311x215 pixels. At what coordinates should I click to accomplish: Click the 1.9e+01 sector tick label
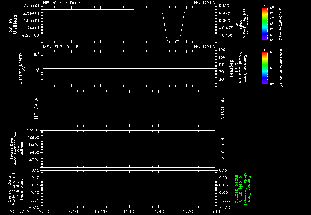pyautogui.click(x=31, y=21)
